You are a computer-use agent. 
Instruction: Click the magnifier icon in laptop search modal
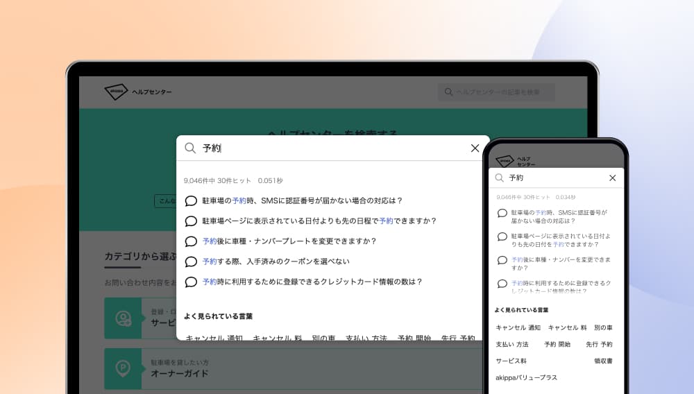click(x=190, y=148)
